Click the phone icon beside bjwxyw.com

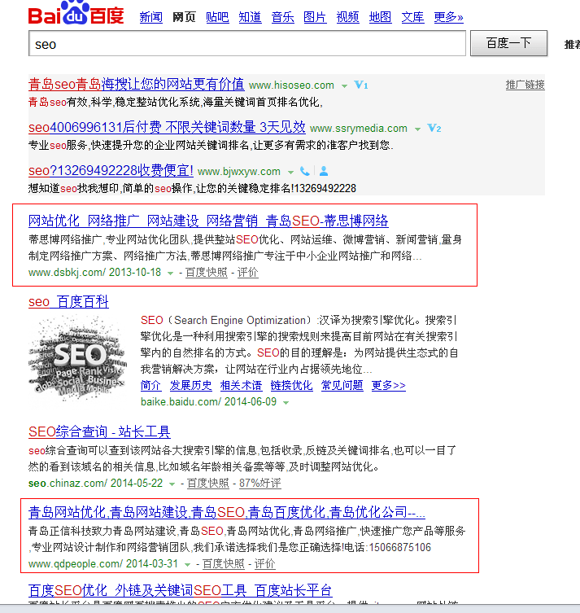click(x=305, y=171)
